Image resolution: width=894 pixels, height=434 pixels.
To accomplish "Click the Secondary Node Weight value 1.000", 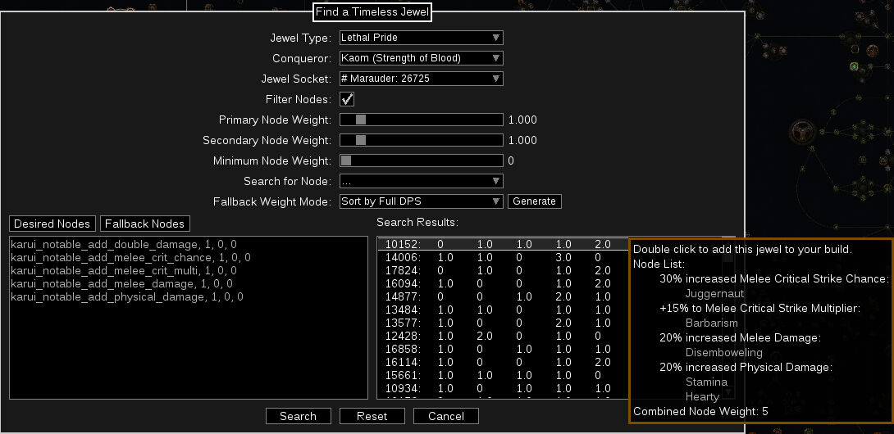I will (522, 141).
